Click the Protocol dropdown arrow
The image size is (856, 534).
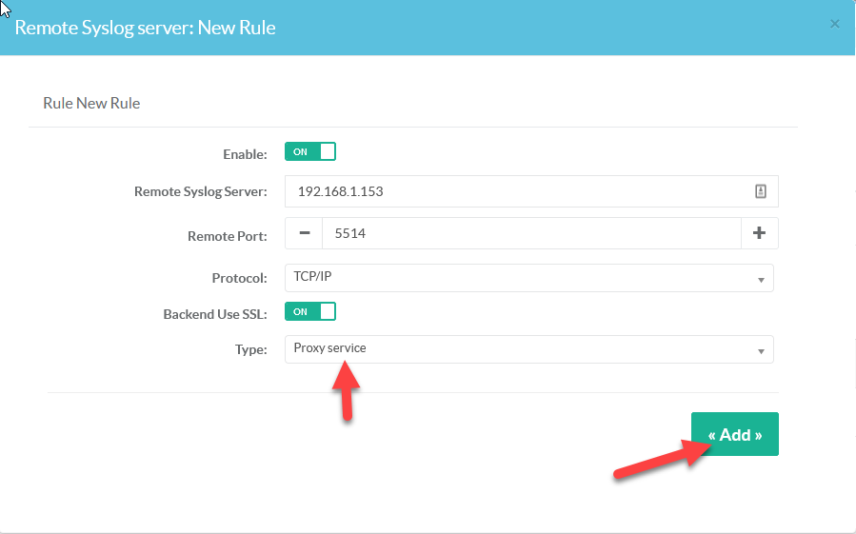point(761,280)
